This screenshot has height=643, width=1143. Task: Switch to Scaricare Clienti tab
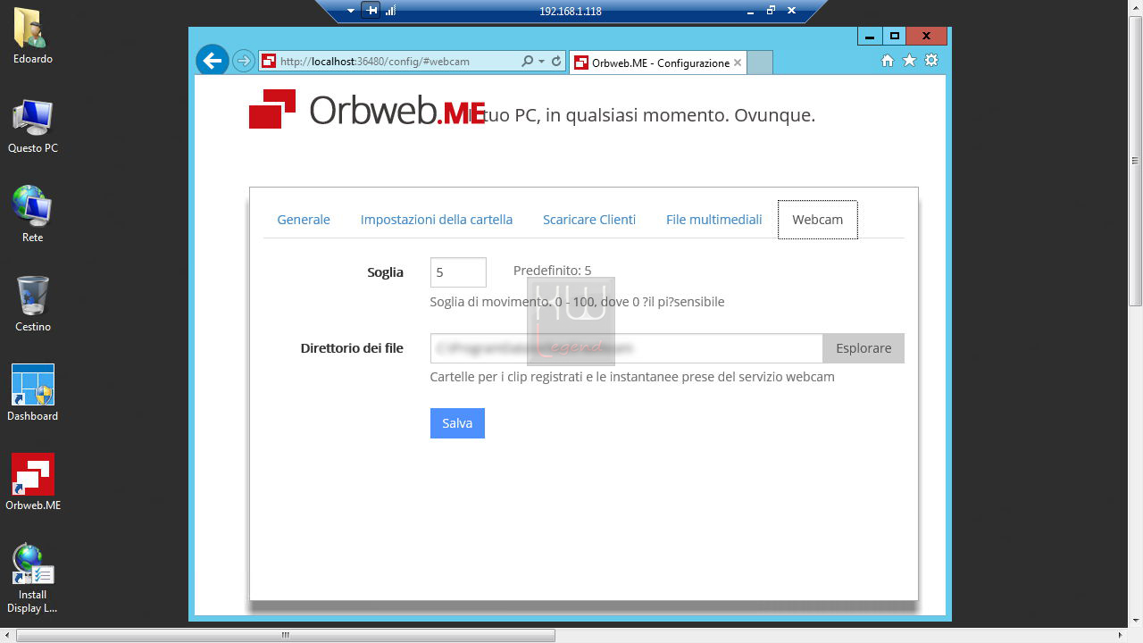pyautogui.click(x=589, y=220)
